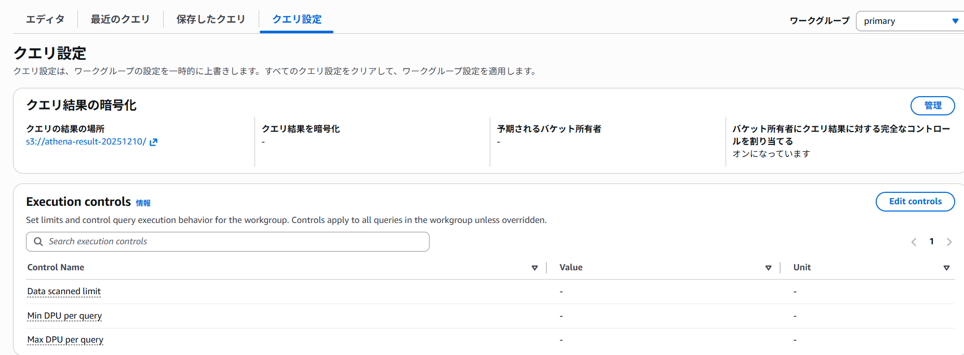Select the クエリ設定 tab
The image size is (964, 355).
point(297,19)
